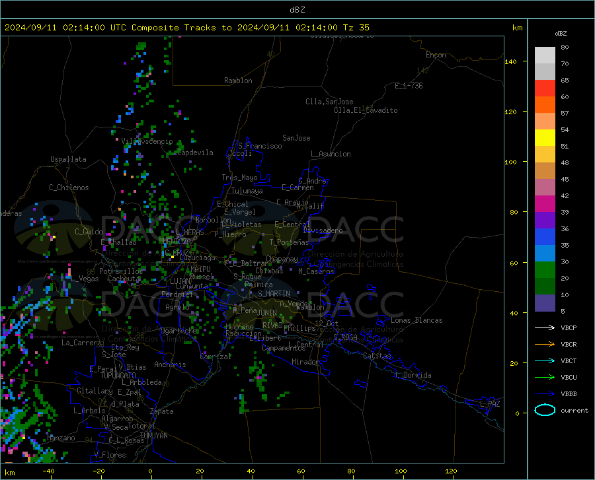Click the 'Divisadero' map label
The height and width of the screenshot is (480, 595).
click(x=323, y=230)
